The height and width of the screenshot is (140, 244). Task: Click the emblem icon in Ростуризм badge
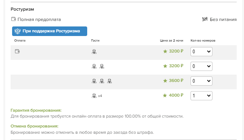18,31
